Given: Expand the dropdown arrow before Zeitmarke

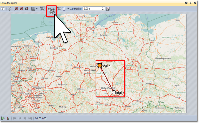Looking at the screenshot, I should 68,9.
